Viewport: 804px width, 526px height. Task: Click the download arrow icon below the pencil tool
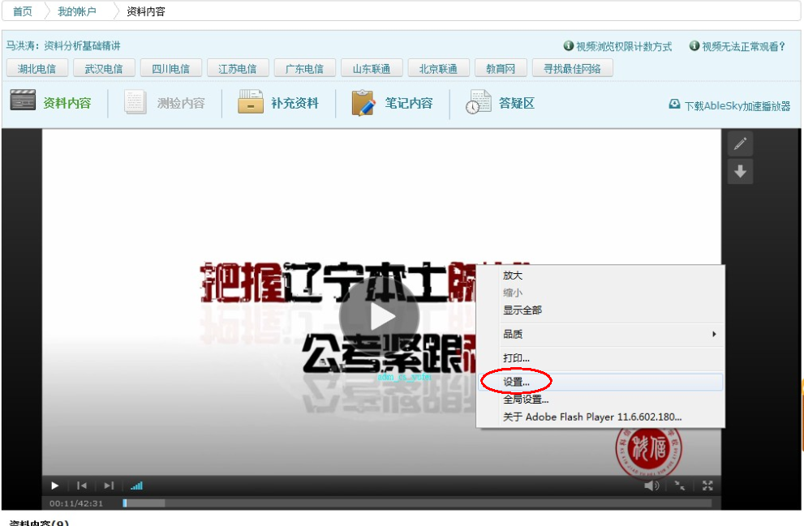point(739,171)
